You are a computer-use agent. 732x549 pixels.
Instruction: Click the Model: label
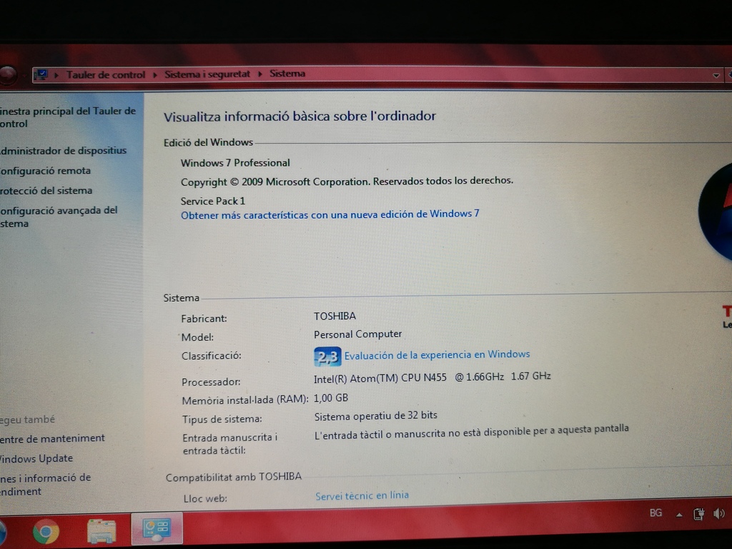point(197,337)
